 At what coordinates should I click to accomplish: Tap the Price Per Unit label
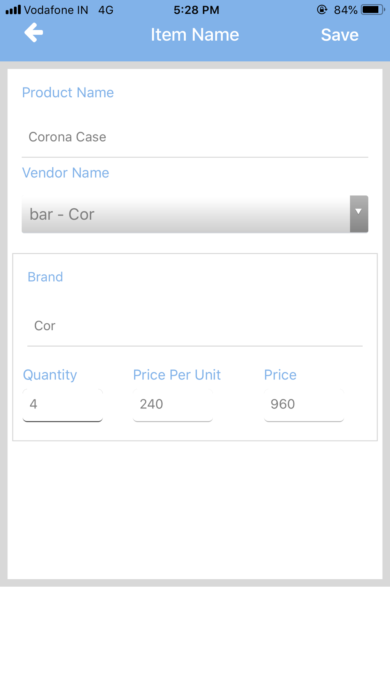[x=177, y=375]
